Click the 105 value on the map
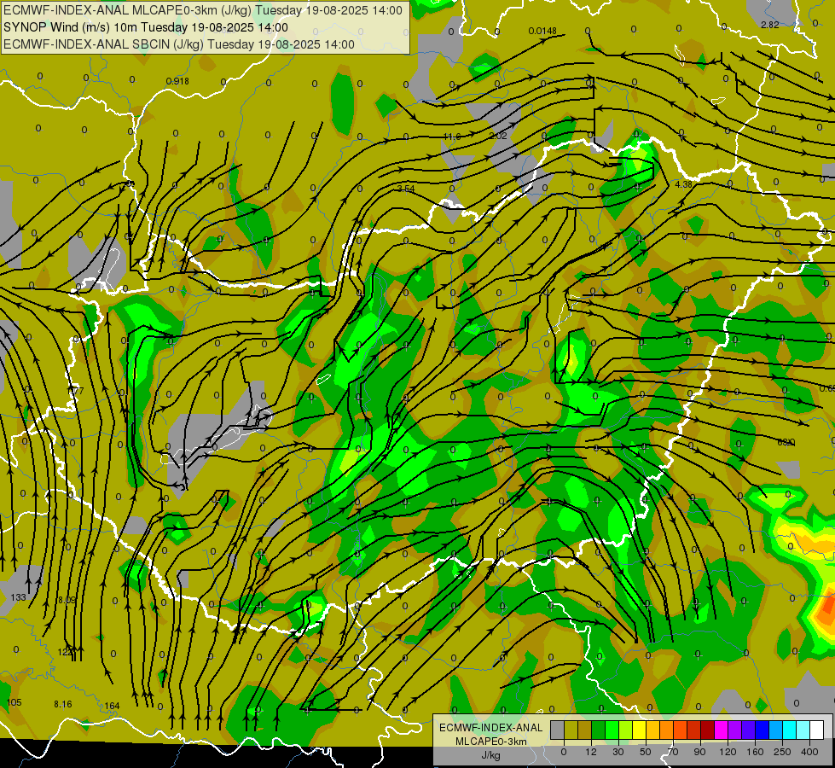The height and width of the screenshot is (768, 835). (x=14, y=702)
